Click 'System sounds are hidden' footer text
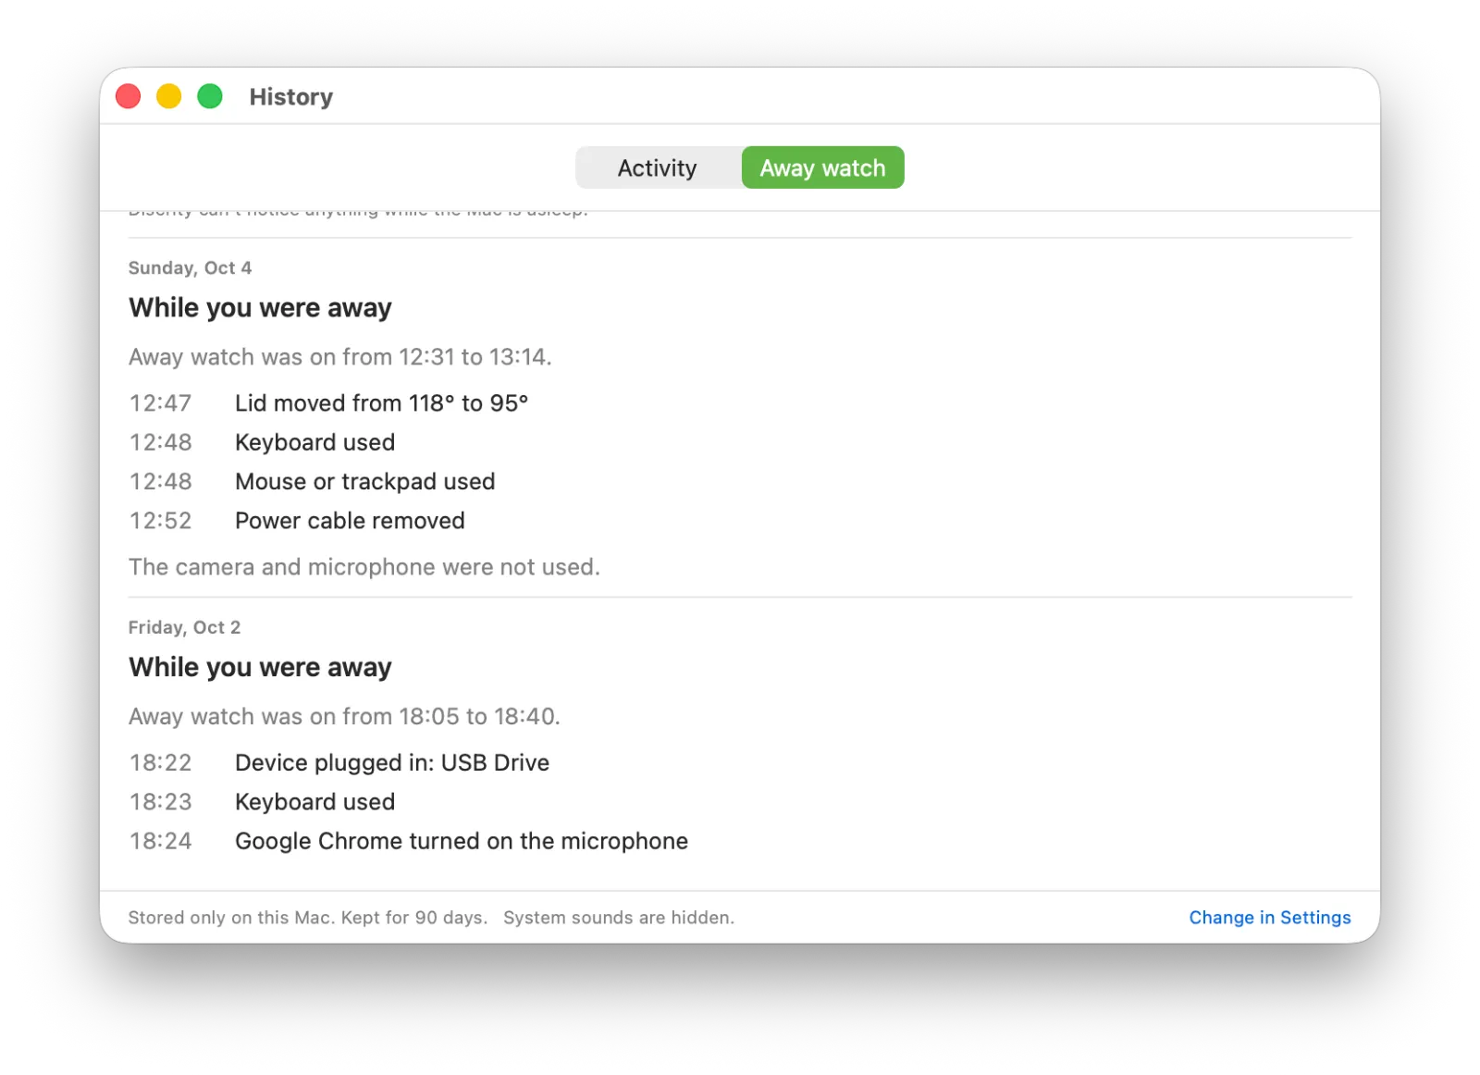 pos(619,917)
